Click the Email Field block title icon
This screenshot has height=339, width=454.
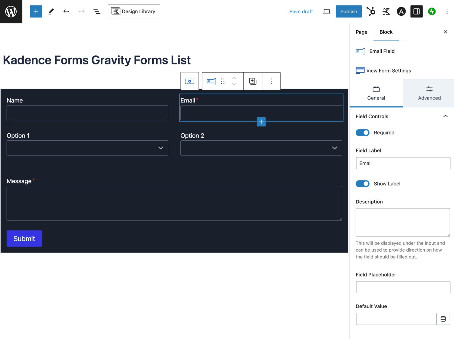pos(360,51)
